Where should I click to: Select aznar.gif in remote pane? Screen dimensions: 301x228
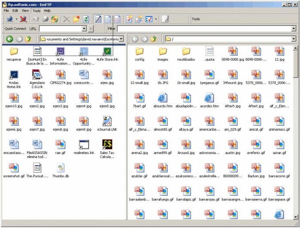[x=279, y=147]
